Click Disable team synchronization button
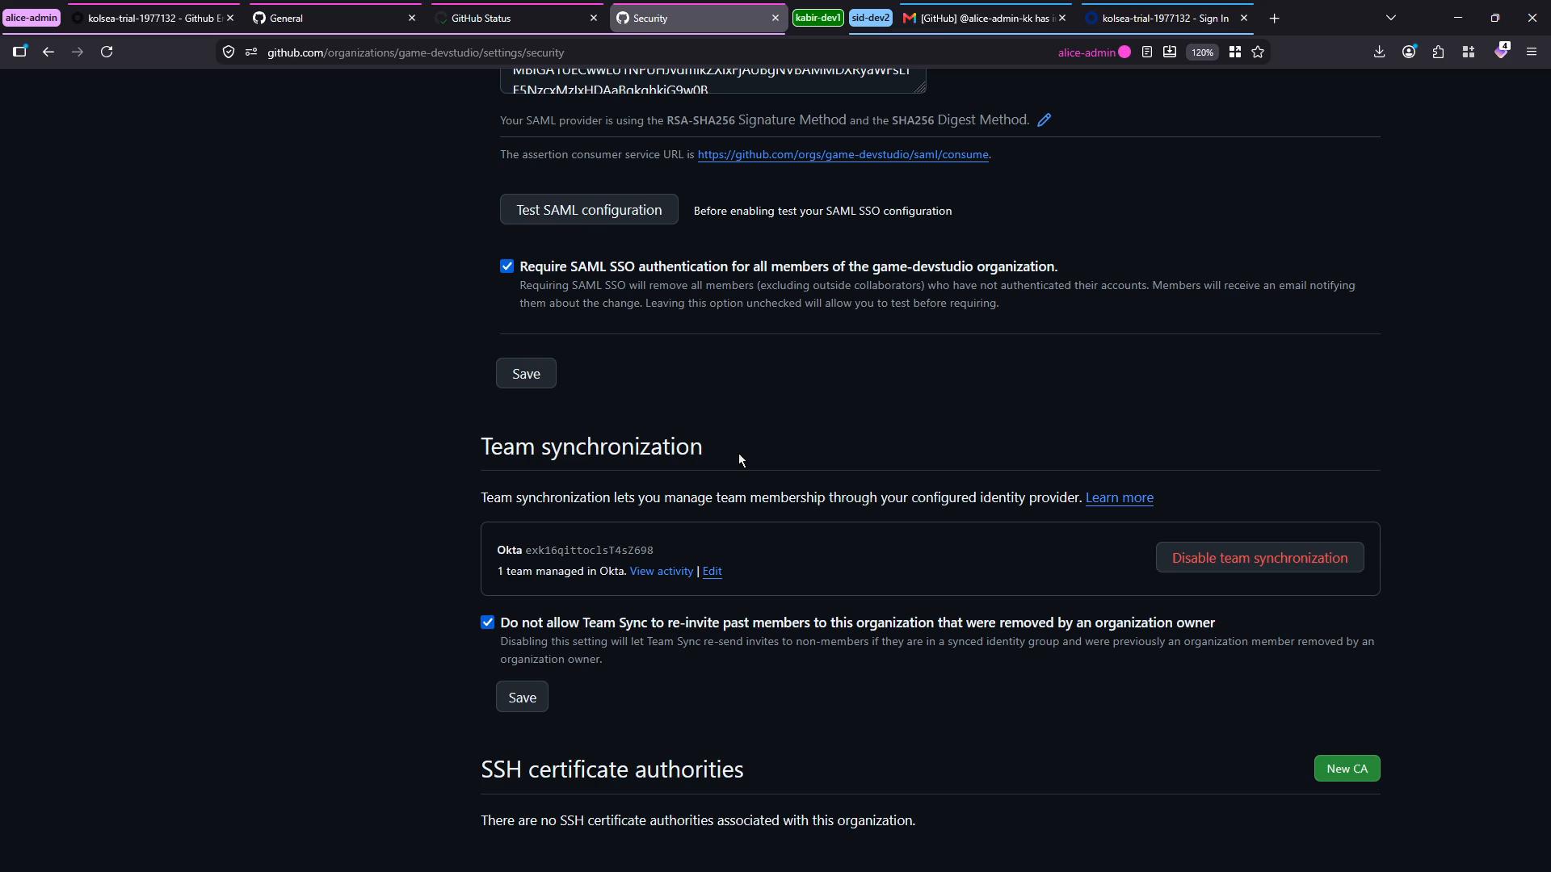 (x=1259, y=558)
